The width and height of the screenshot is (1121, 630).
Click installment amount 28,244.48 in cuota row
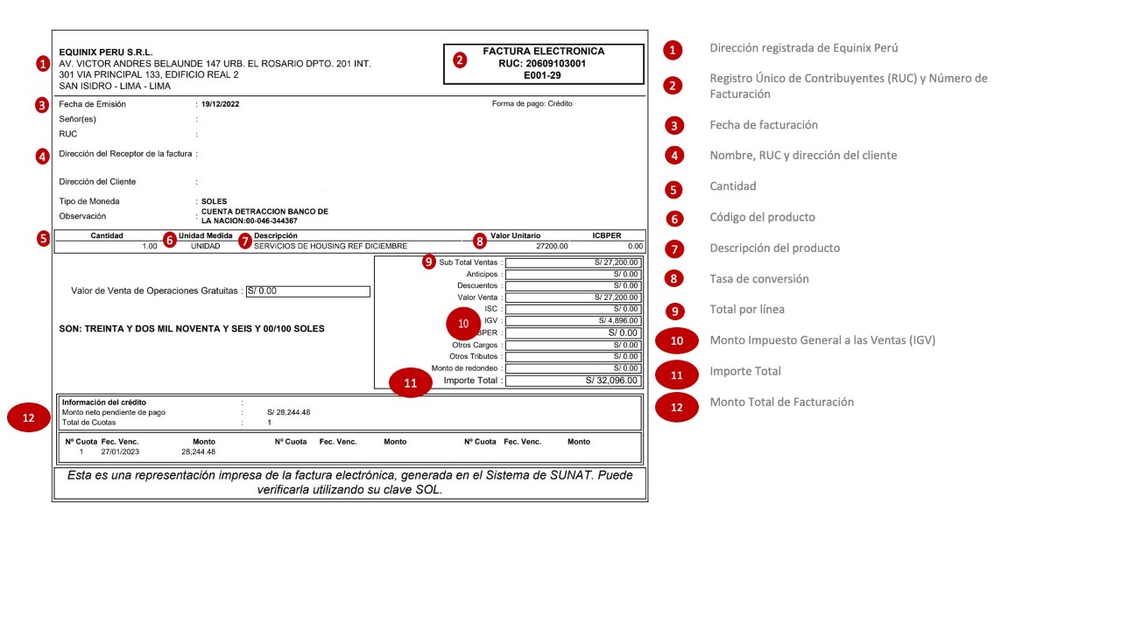(x=199, y=452)
